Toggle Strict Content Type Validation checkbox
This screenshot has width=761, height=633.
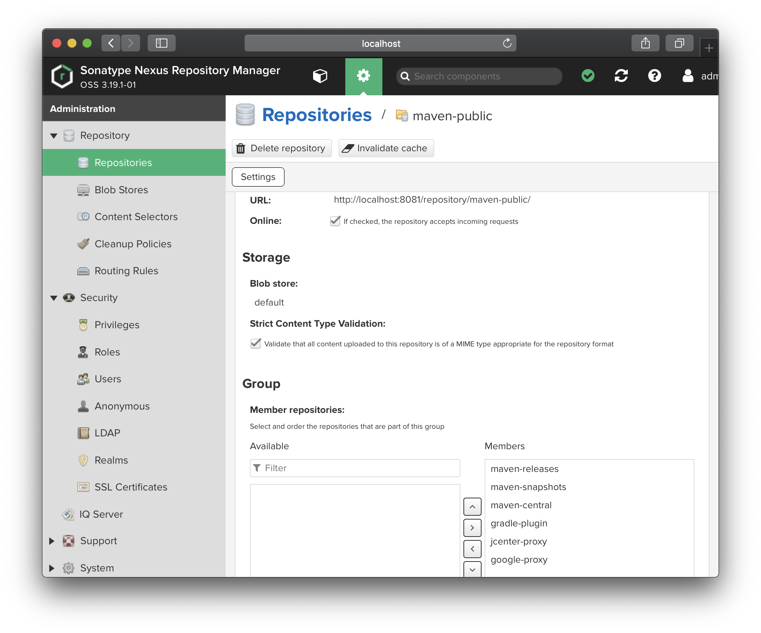point(256,344)
